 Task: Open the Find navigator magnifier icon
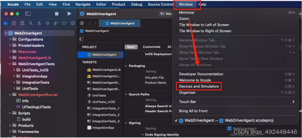point(31,23)
